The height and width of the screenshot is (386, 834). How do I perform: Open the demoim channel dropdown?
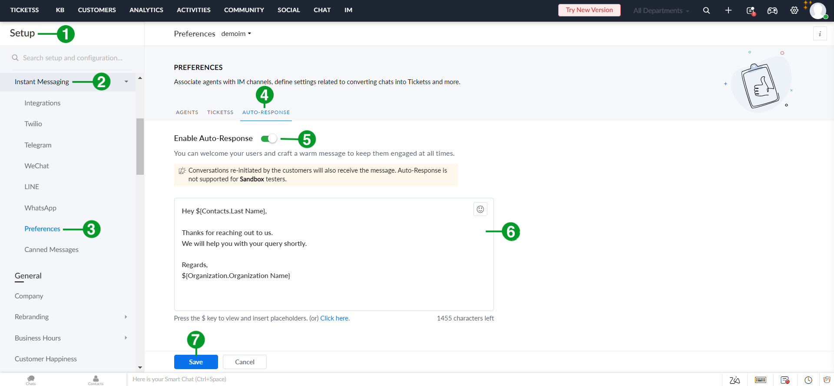click(236, 34)
